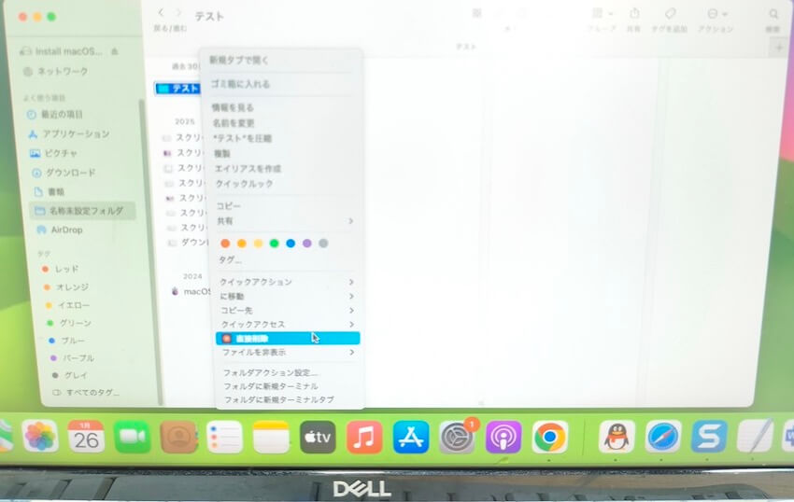Open App Store from the Dock

[x=411, y=437]
